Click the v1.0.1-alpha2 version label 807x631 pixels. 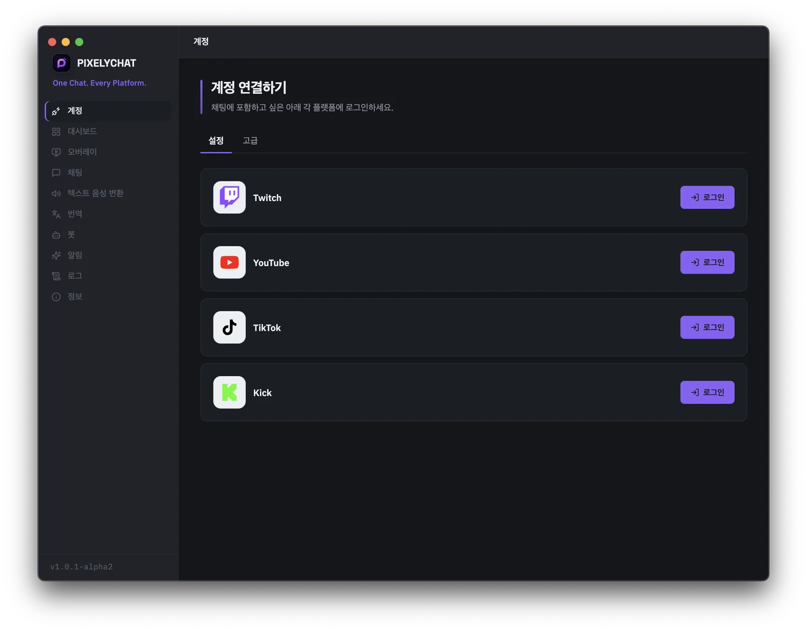(x=81, y=567)
